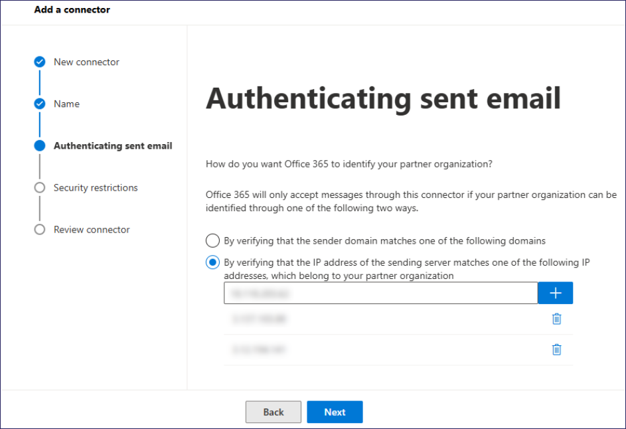Delete the first listed IP address
626x429 pixels.
coord(557,319)
